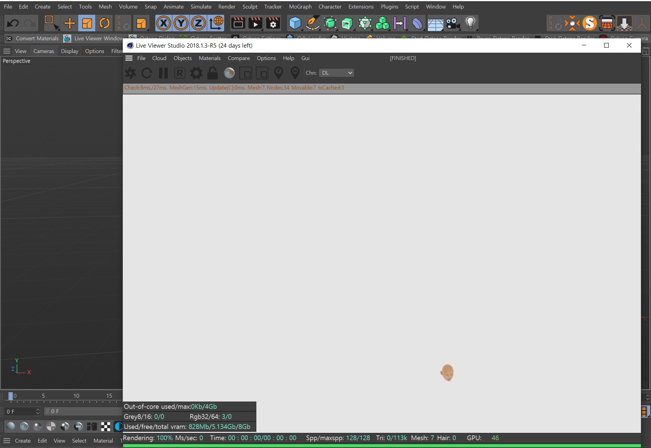
Task: Click timeline marker at frame 10
Action: pyautogui.click(x=76, y=396)
